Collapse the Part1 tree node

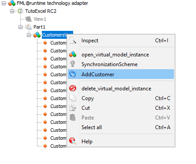[20, 27]
